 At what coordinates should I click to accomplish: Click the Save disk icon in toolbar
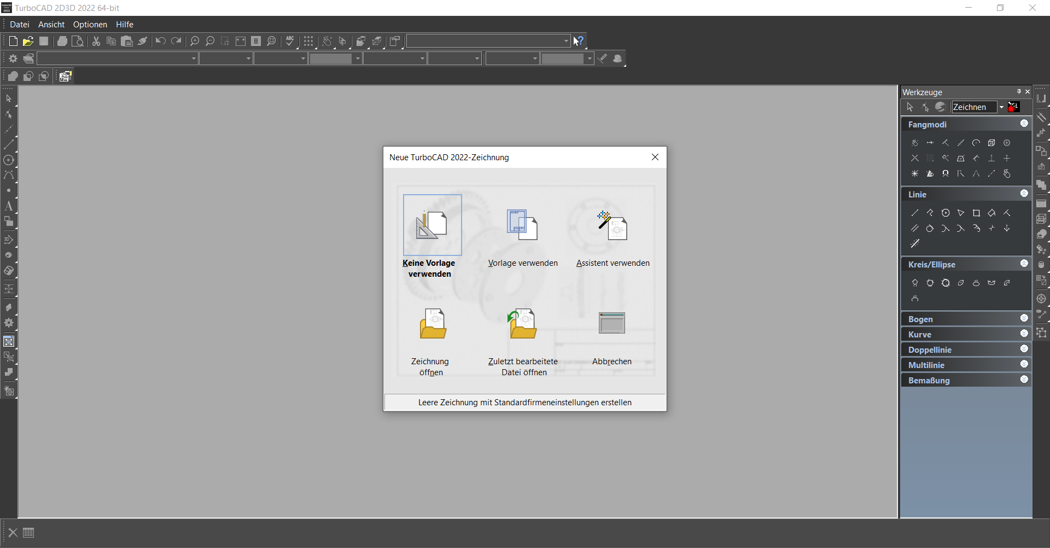44,41
